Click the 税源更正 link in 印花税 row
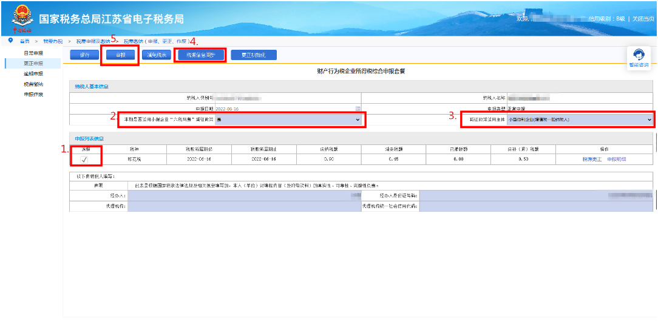The height and width of the screenshot is (321, 658). [592, 159]
